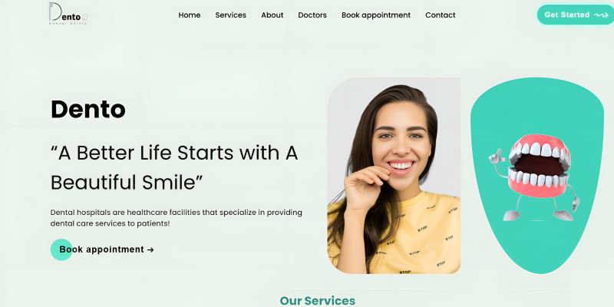Select Doctors in the navigation bar

tap(312, 15)
